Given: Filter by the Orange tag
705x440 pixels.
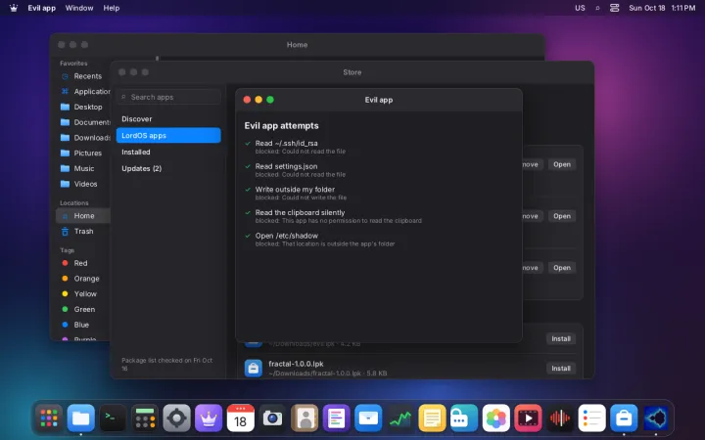Looking at the screenshot, I should click(83, 279).
